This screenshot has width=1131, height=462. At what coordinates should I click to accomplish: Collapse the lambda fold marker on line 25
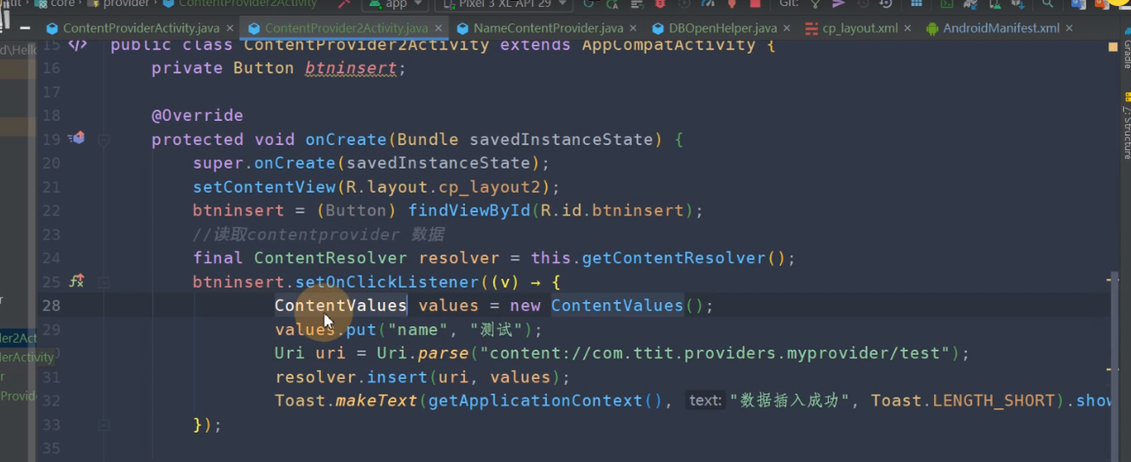coord(103,283)
